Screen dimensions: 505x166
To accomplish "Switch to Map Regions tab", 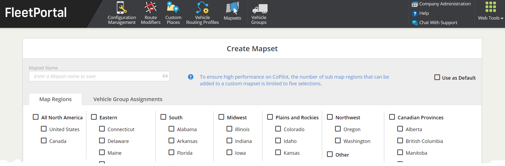I will point(55,99).
